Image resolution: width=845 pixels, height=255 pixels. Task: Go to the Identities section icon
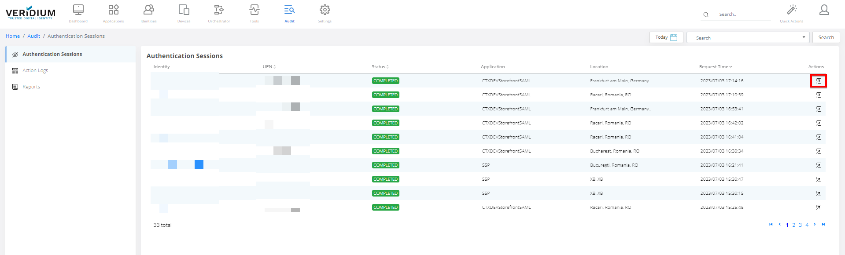tap(149, 10)
